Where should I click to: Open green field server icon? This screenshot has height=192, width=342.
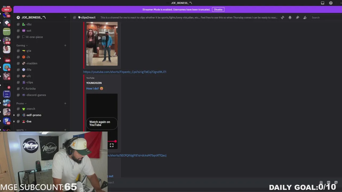pos(7,31)
